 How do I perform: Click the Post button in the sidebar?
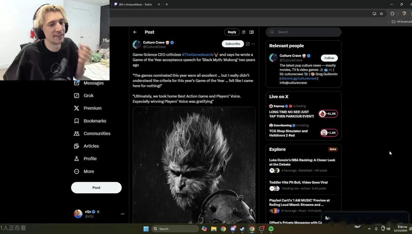pyautogui.click(x=96, y=188)
